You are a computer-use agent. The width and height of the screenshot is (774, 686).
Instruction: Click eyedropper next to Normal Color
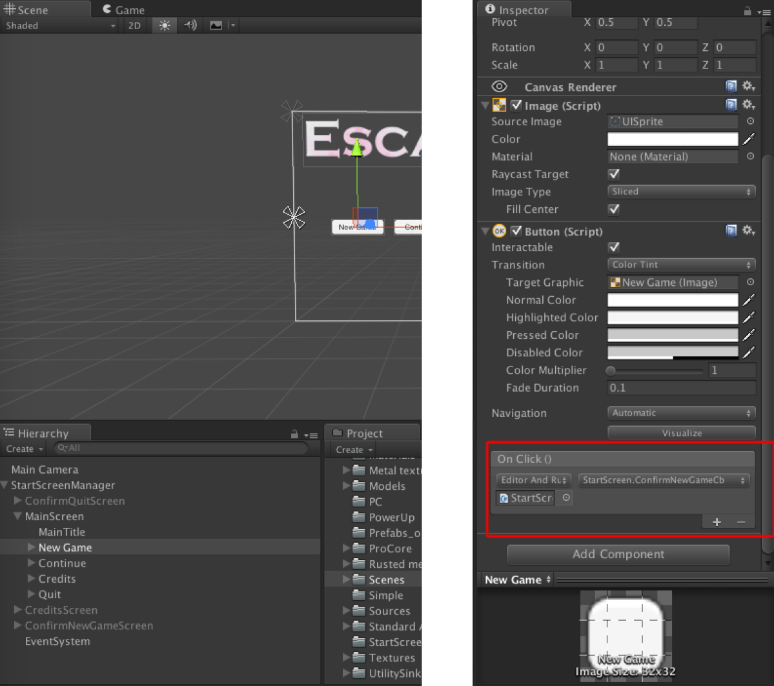pos(749,299)
